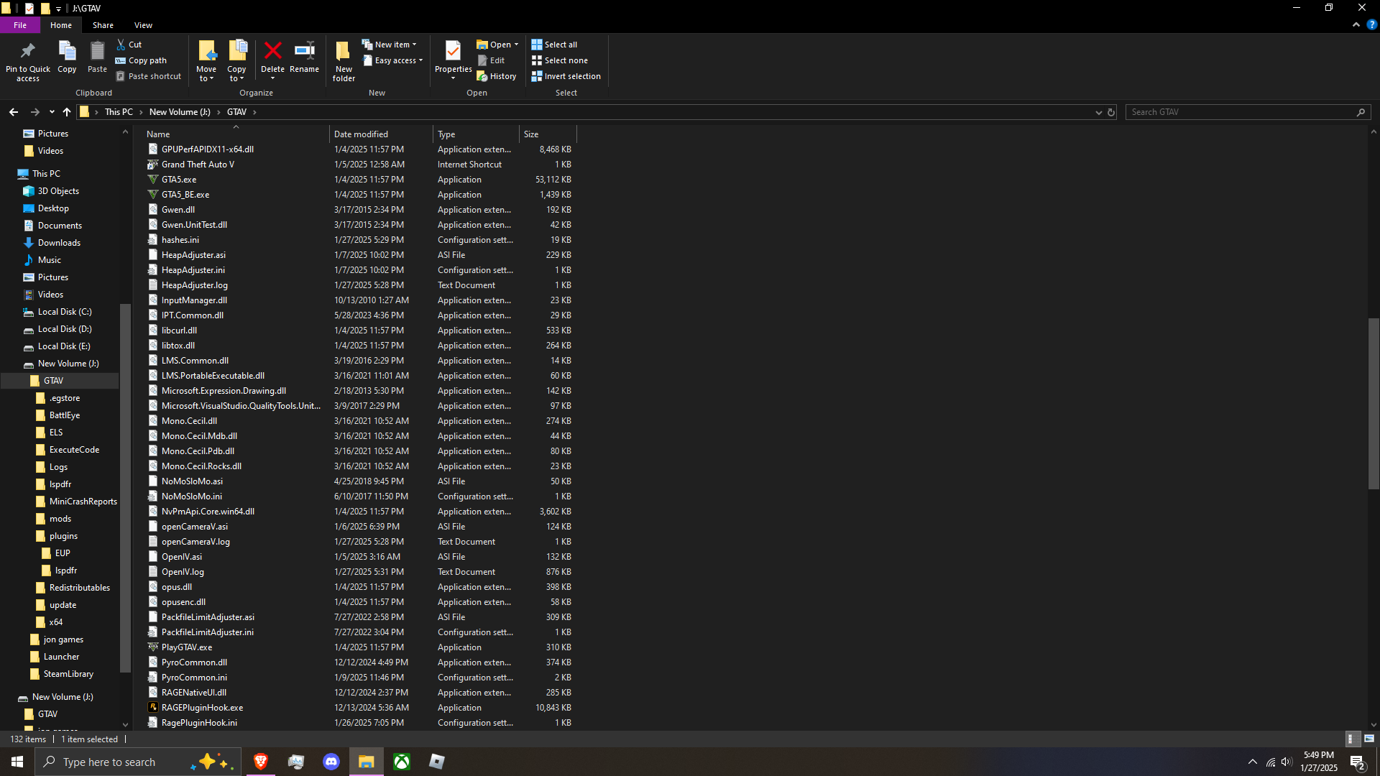Click the Up one level arrow
The height and width of the screenshot is (776, 1380).
67,112
